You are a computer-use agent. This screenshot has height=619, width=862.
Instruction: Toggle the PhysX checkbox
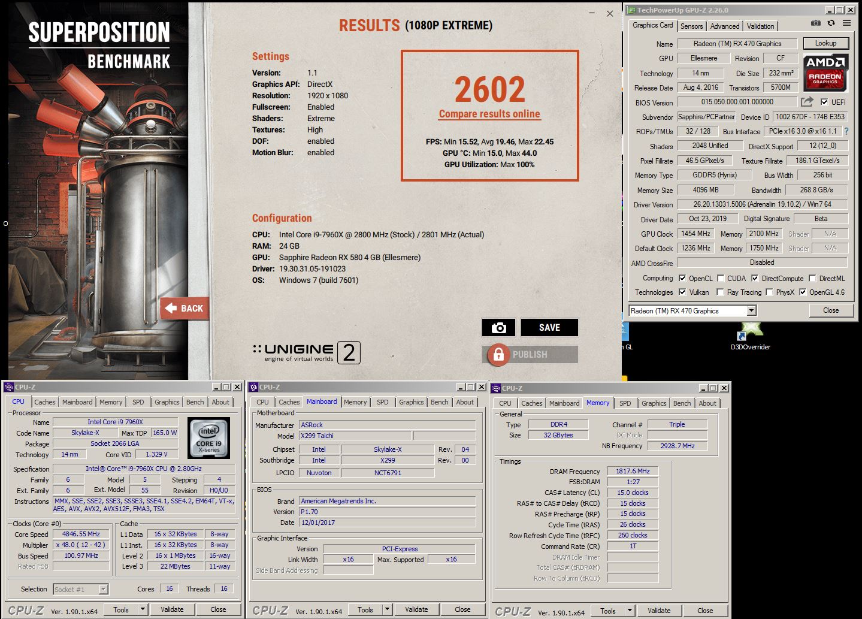pos(769,292)
